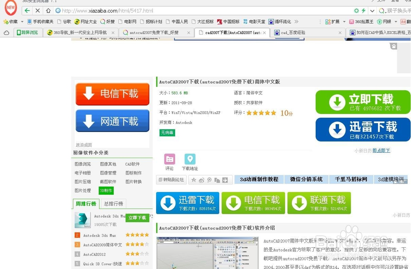
Task: Open the browser home page icon
Action: click(48, 11)
